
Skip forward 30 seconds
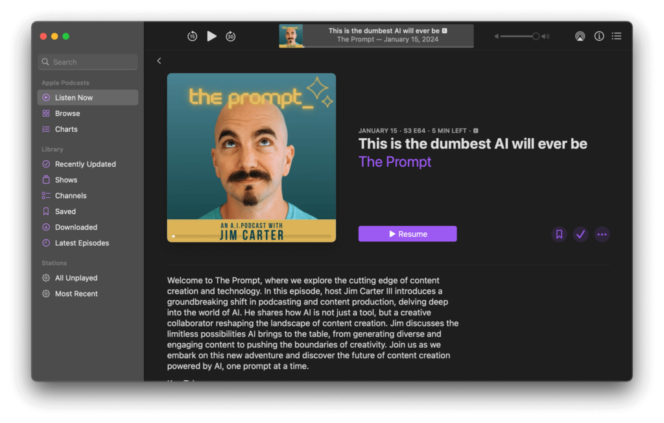(230, 36)
